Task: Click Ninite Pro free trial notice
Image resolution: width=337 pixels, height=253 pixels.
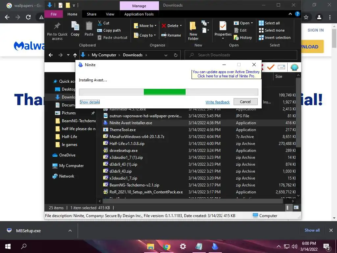Action: point(226,74)
